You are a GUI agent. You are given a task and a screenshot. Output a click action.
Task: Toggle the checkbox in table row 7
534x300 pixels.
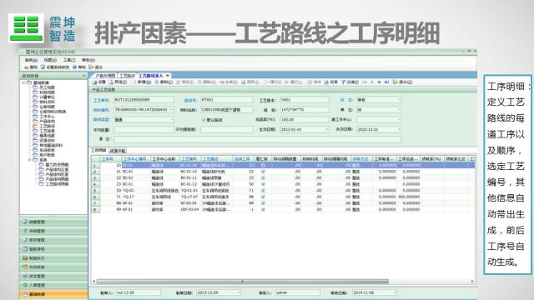(263, 203)
